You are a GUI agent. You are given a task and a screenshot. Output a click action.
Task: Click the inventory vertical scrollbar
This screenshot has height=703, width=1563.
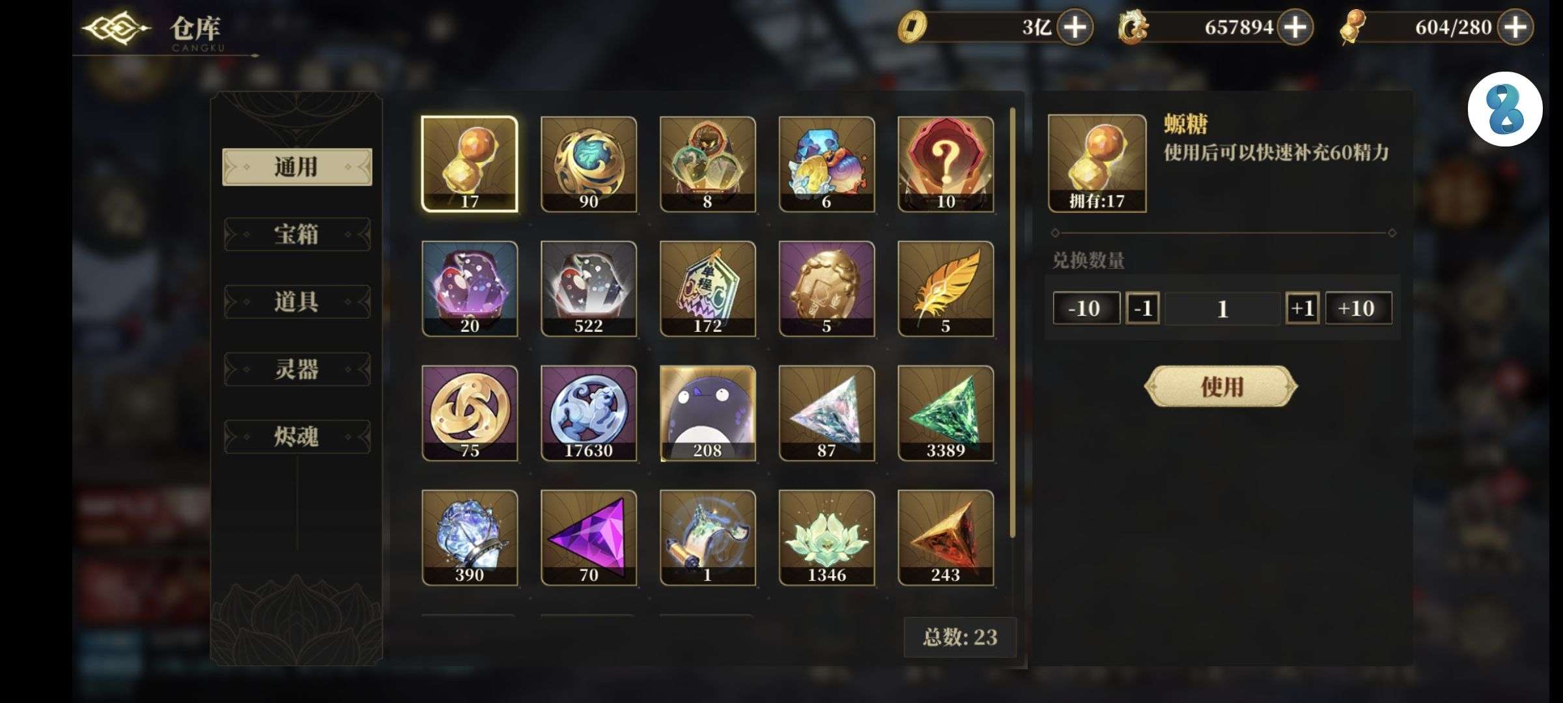pyautogui.click(x=1013, y=322)
